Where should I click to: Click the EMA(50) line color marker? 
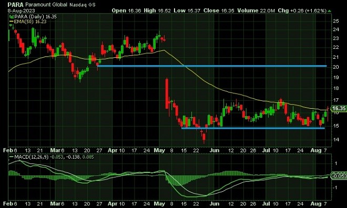pos(12,22)
